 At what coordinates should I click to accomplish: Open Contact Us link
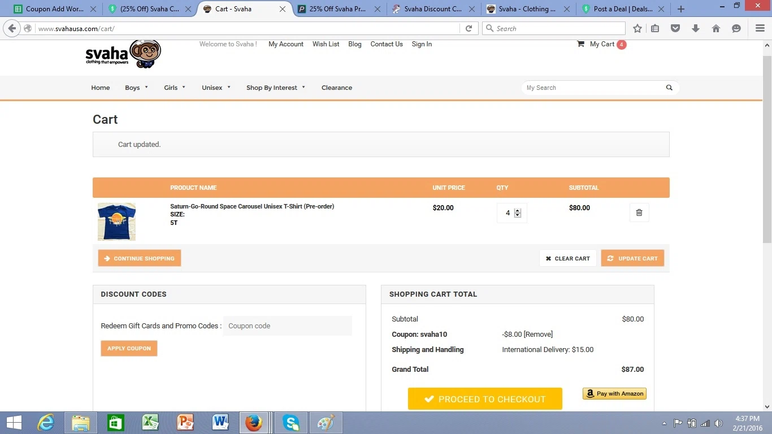[x=387, y=44]
